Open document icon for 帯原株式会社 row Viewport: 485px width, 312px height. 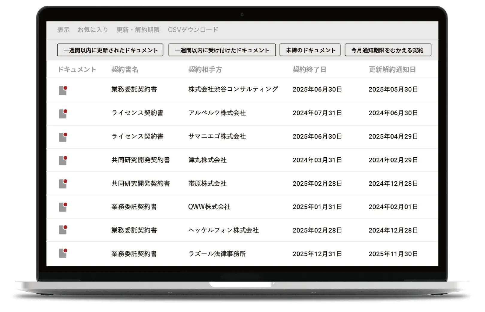click(x=63, y=184)
